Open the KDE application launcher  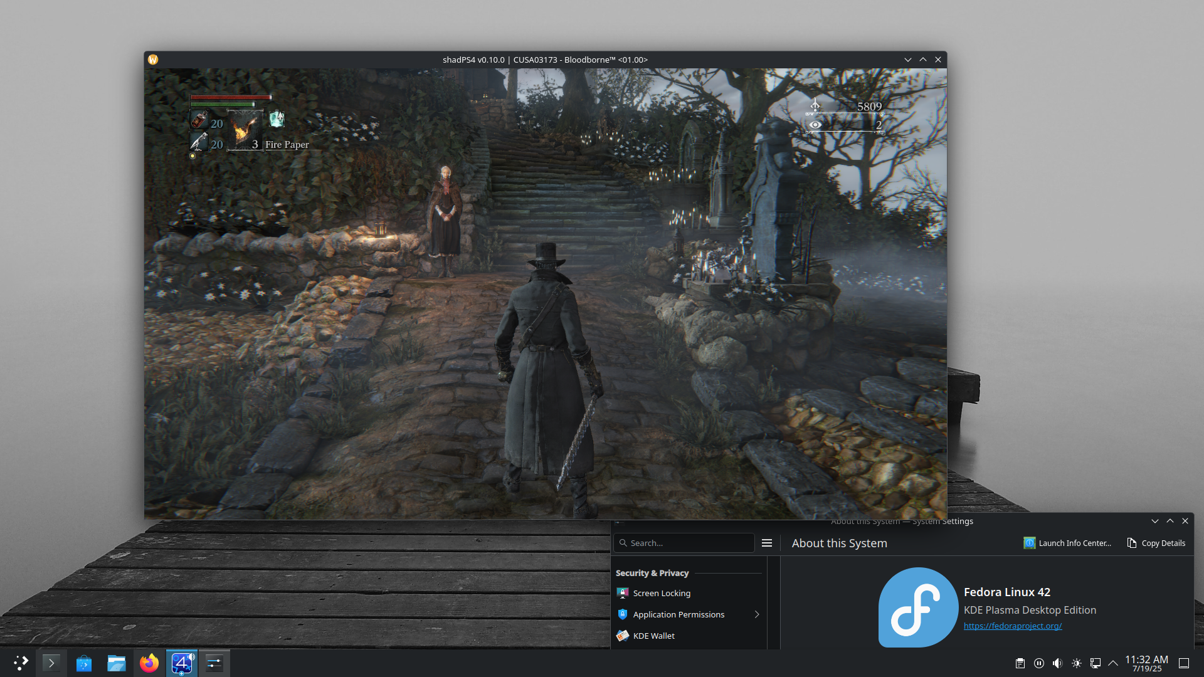[x=21, y=663]
